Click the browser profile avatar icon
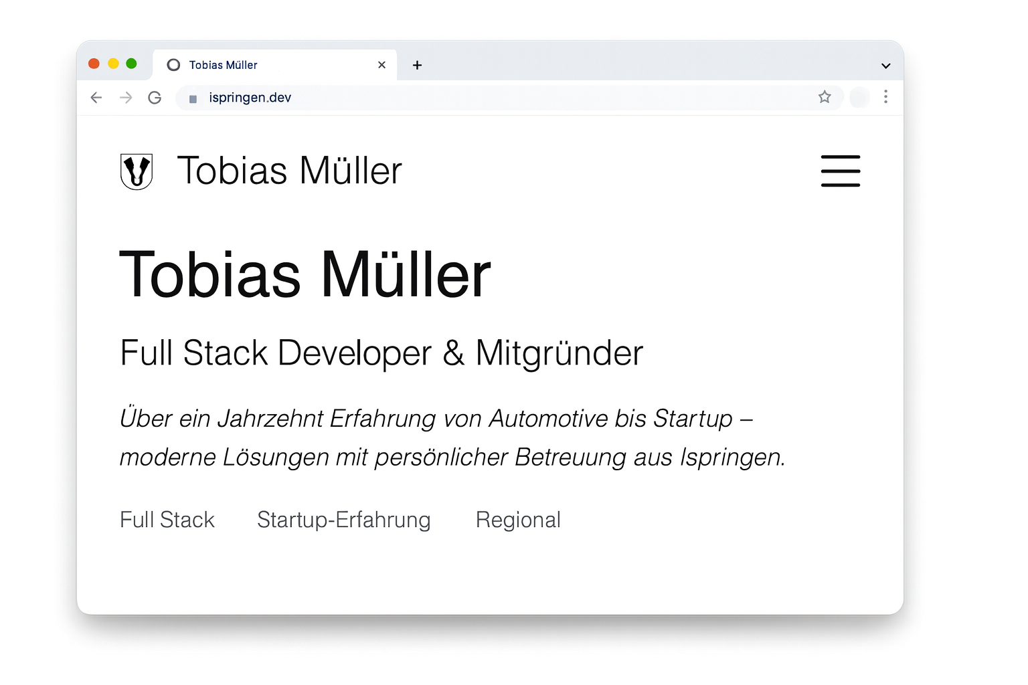The image size is (1028, 685). tap(859, 97)
